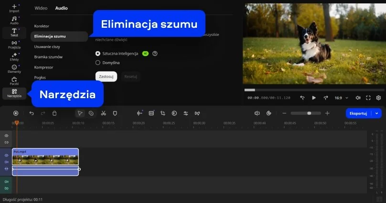Click the crop tool in timeline toolbar
Viewport: 386px width, 203px height.
[x=163, y=113]
